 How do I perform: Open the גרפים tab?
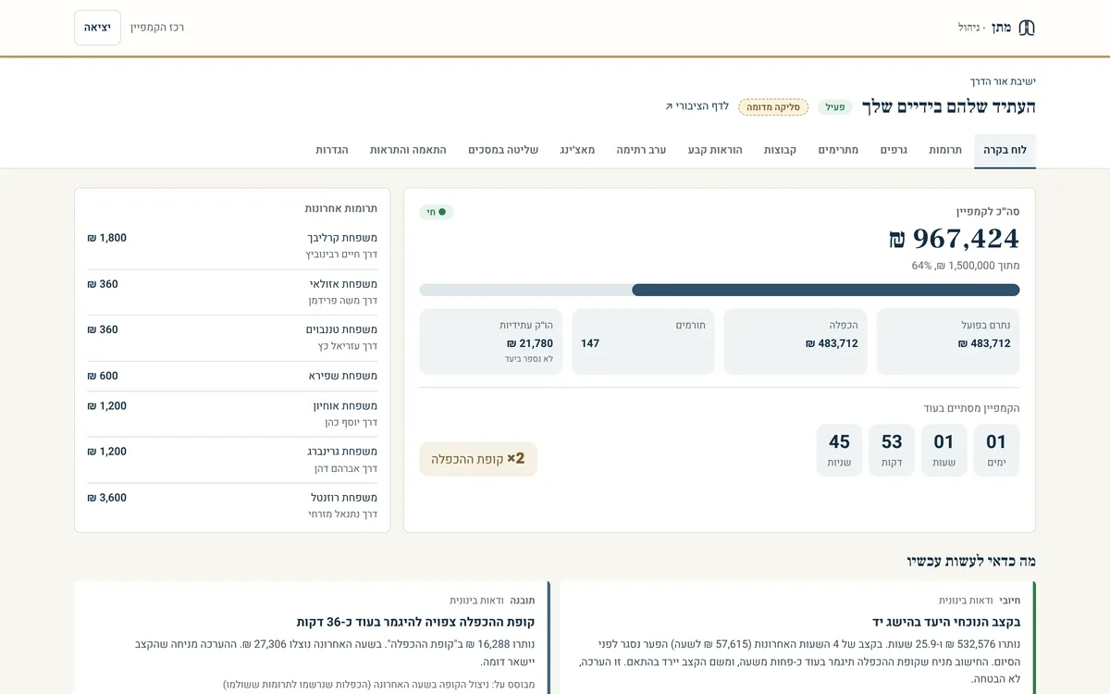894,150
